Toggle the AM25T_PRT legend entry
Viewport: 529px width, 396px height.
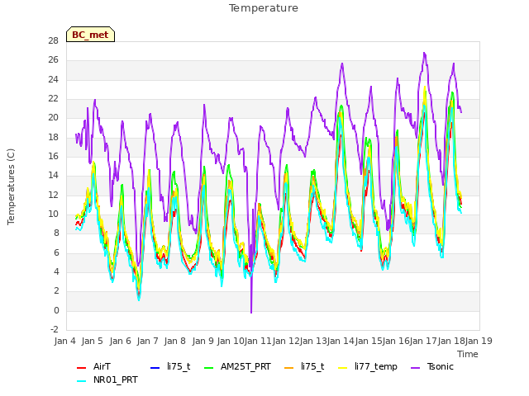coord(245,366)
